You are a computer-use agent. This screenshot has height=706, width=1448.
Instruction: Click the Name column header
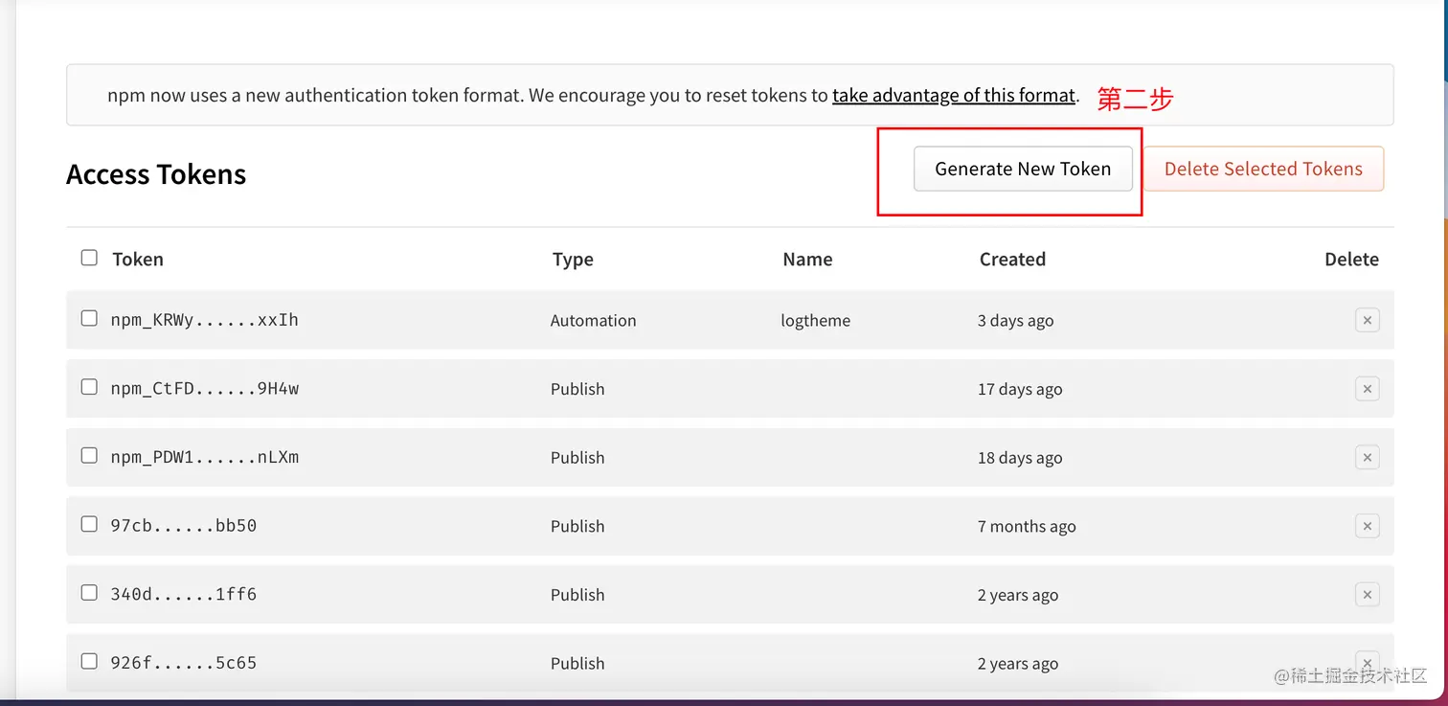(x=807, y=259)
